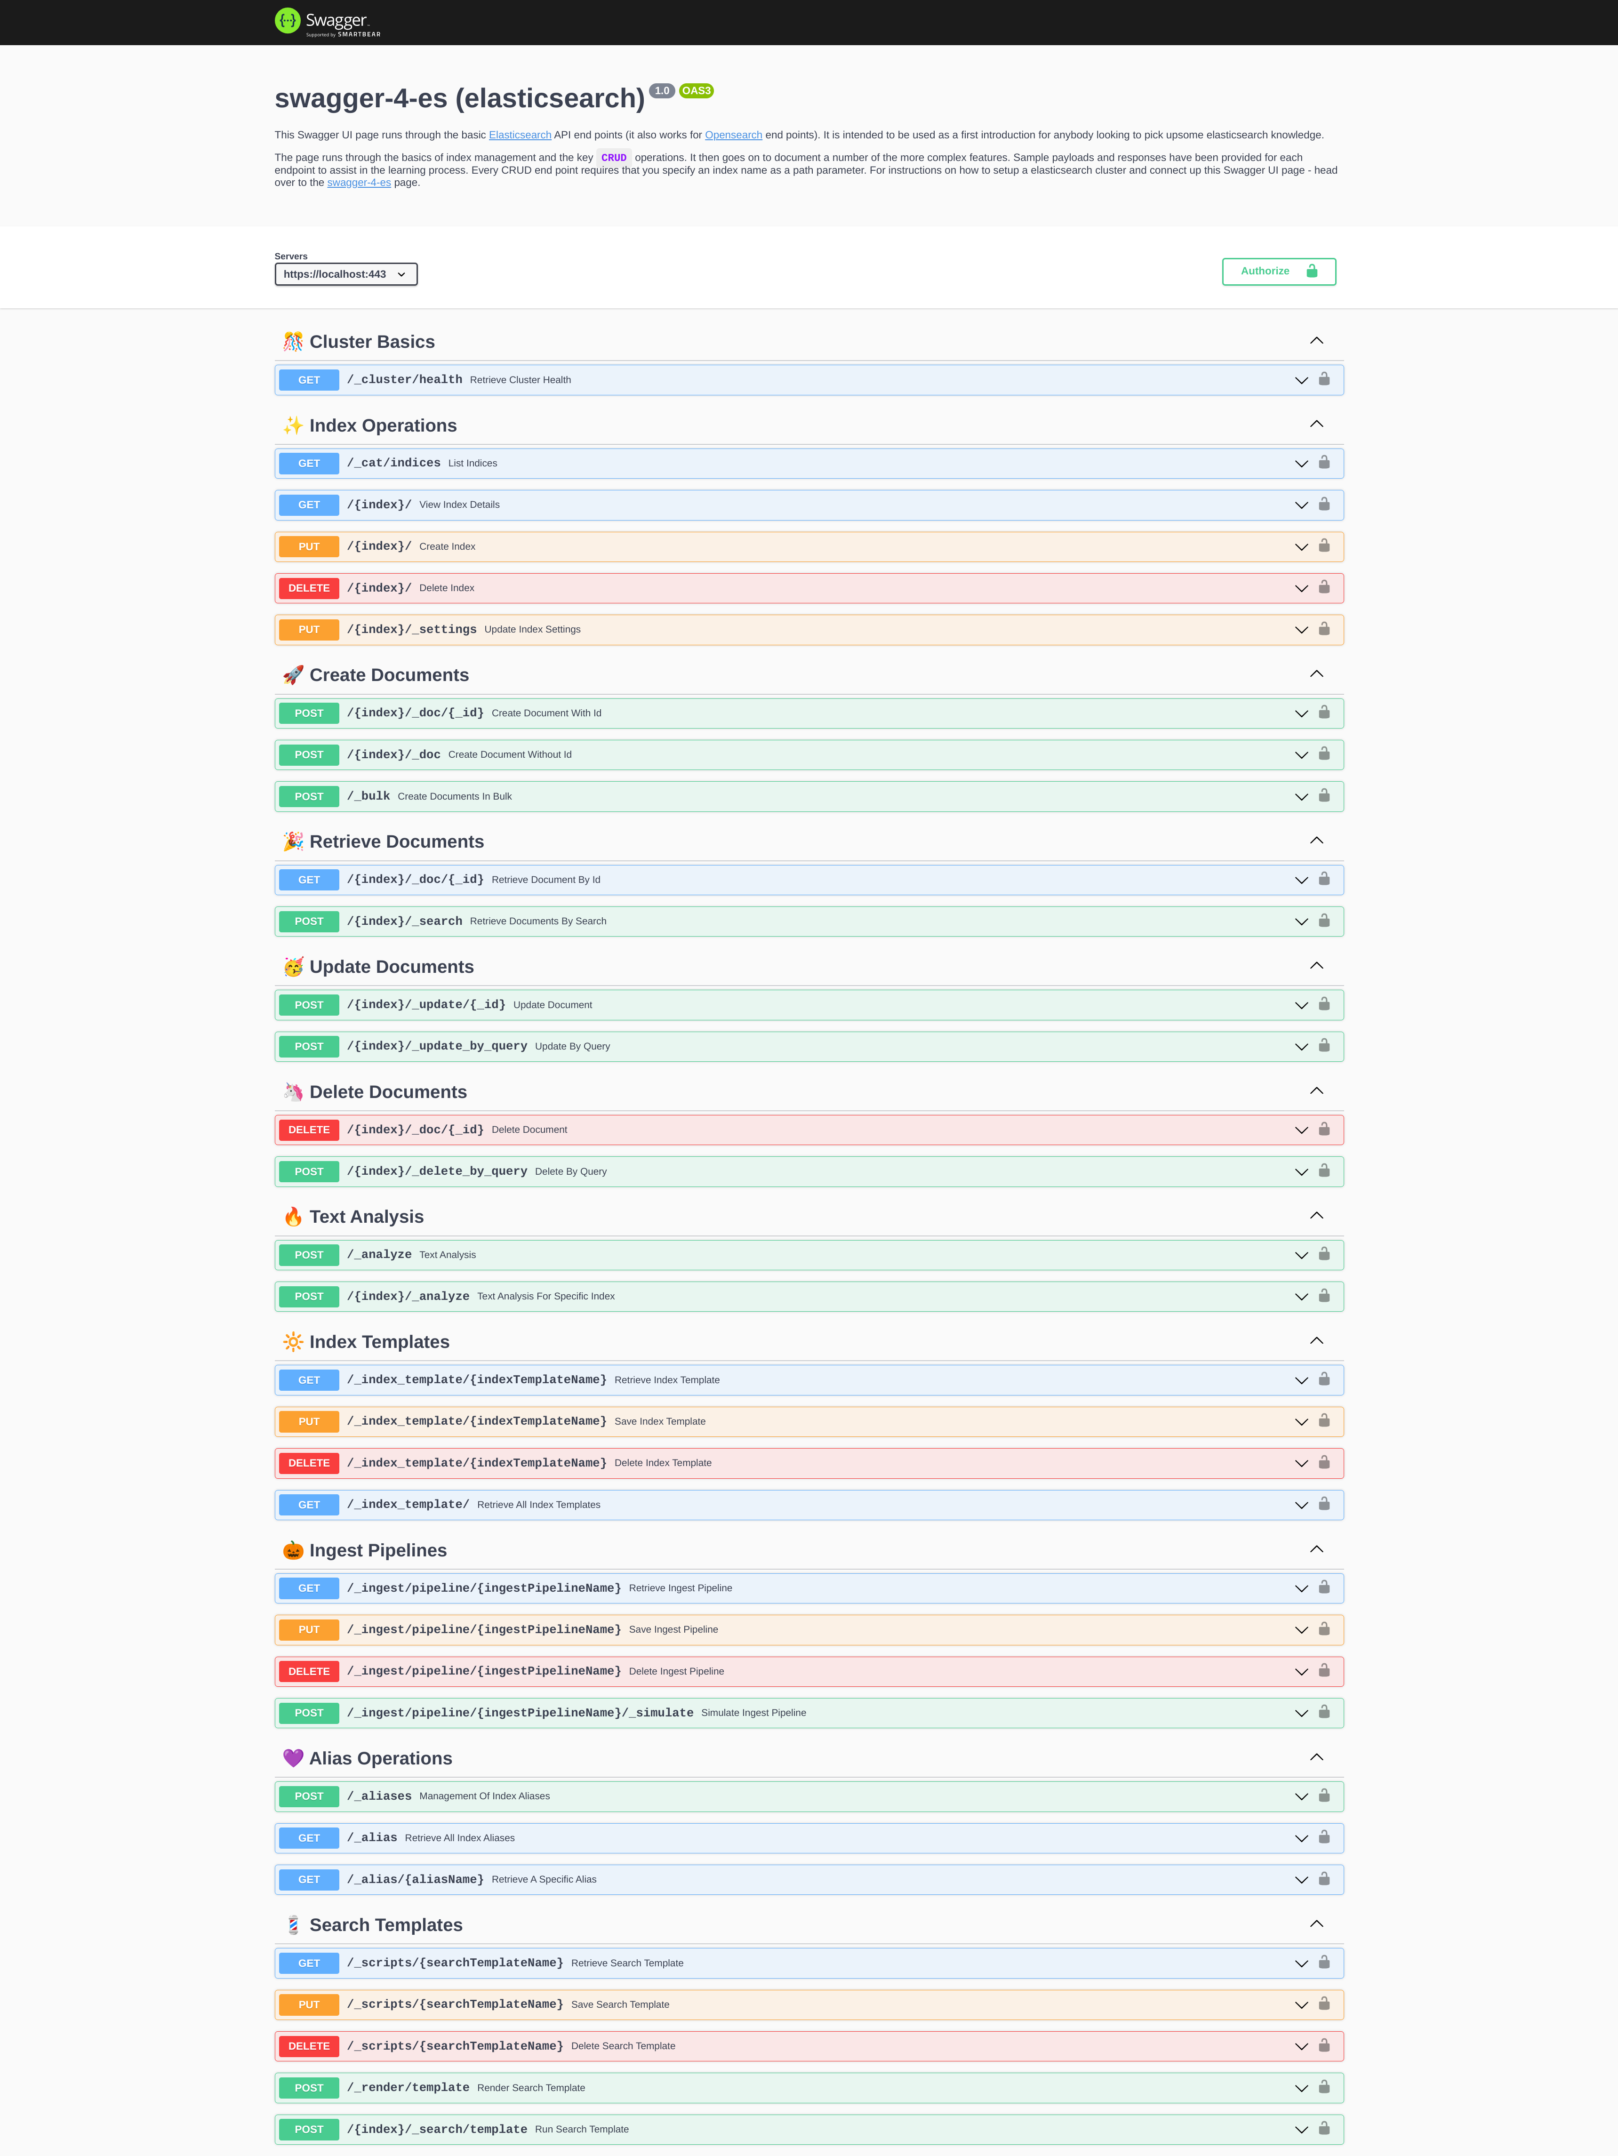Click lock icon on Simulate Ingest Pipeline row
The image size is (1618, 2156).
point(1324,1712)
